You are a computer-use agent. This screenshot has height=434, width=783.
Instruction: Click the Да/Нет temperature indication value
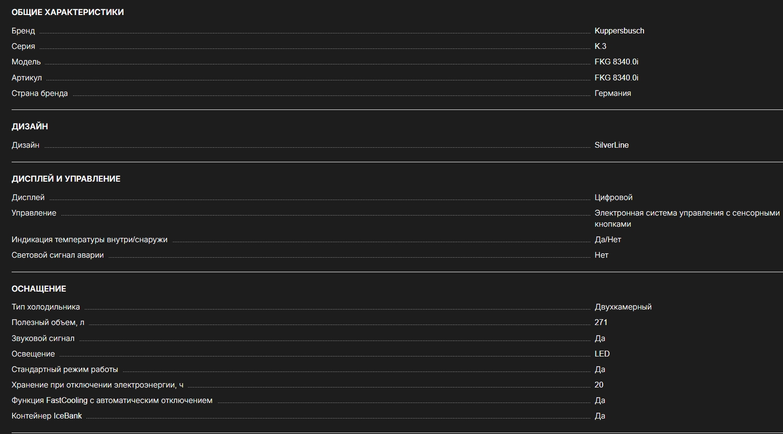click(608, 239)
